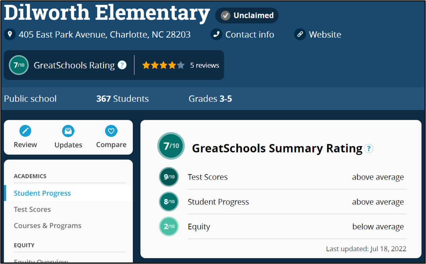Click the pencil Review icon
The width and height of the screenshot is (426, 264).
tap(25, 131)
